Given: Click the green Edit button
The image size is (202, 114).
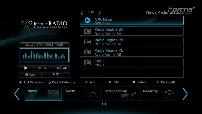Looking at the screenshot, I should [114, 82].
